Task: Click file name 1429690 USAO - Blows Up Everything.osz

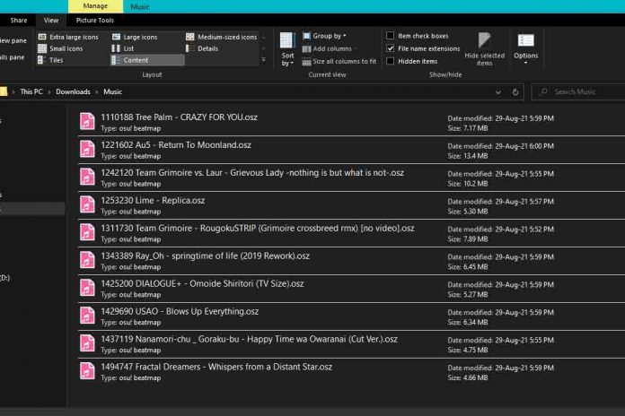Action: (x=180, y=311)
